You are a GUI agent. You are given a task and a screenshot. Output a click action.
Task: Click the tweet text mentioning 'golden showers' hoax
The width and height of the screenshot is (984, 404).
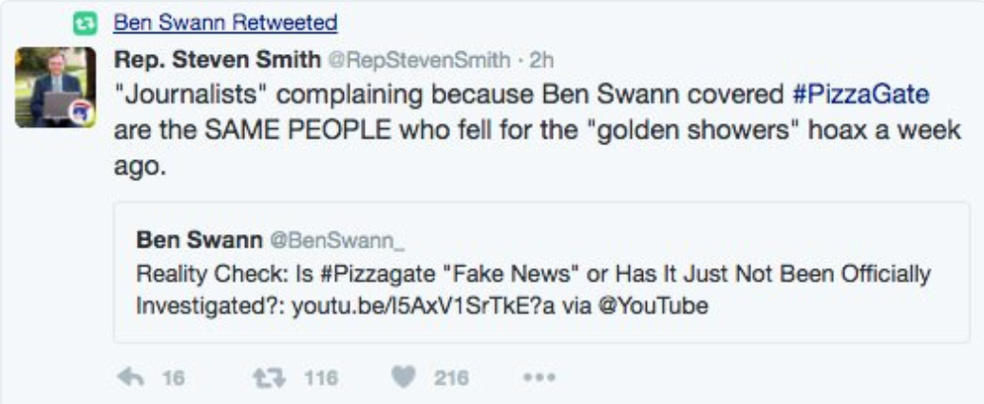pos(537,130)
